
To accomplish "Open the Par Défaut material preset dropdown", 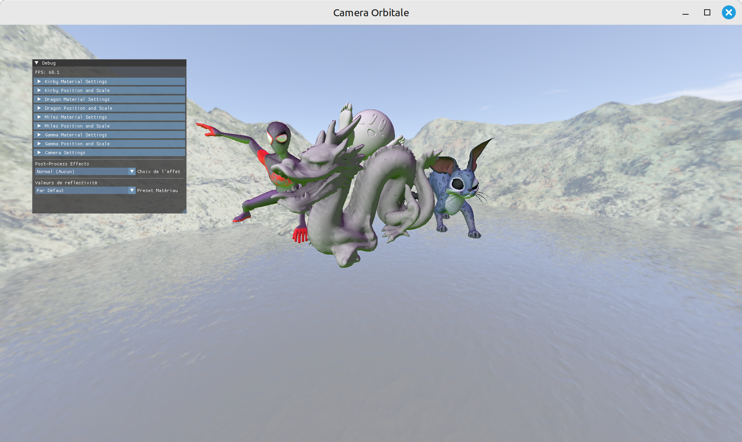I will [85, 190].
